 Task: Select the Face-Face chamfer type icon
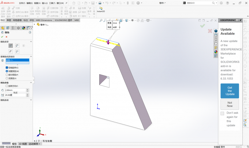point(17,51)
